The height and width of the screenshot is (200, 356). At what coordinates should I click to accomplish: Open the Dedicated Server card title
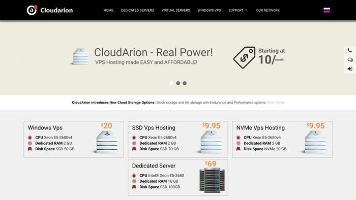pyautogui.click(x=154, y=166)
